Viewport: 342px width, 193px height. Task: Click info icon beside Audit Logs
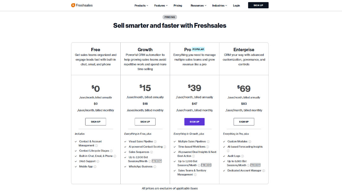point(243,156)
